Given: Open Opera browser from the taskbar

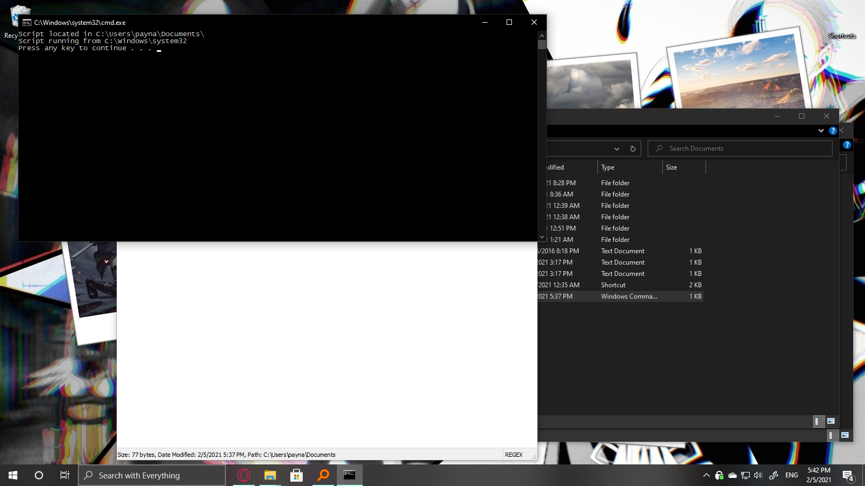Looking at the screenshot, I should (244, 475).
